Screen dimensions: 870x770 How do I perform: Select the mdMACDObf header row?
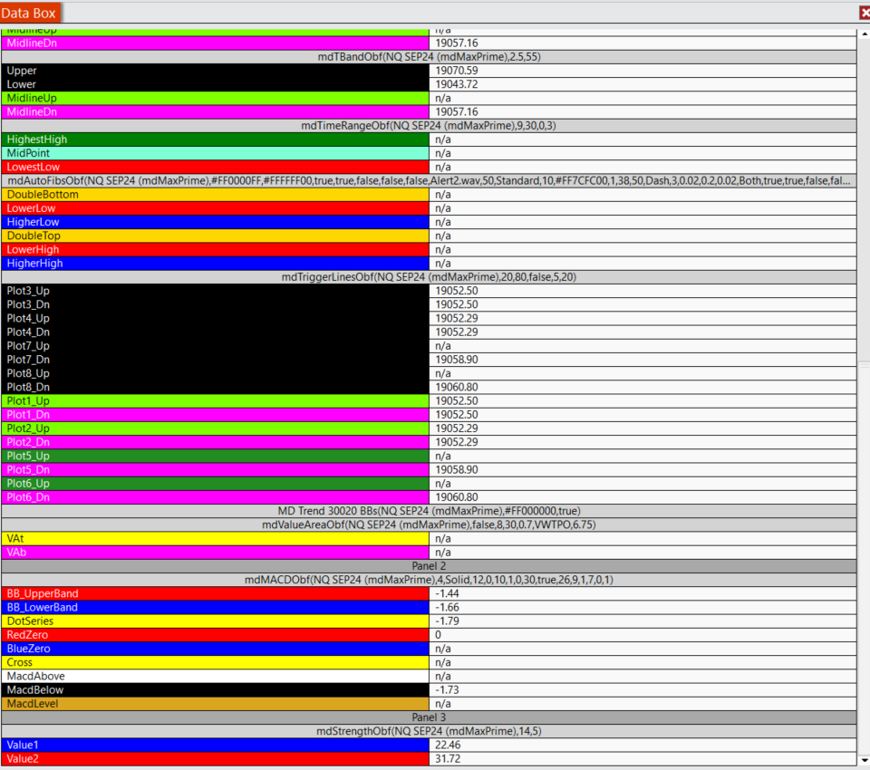429,580
